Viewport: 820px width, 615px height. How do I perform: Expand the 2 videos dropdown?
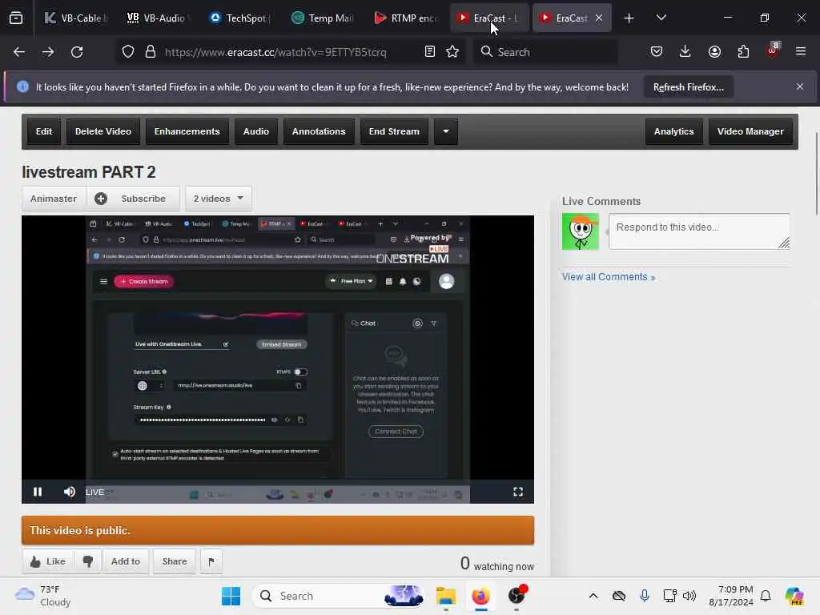pyautogui.click(x=219, y=199)
